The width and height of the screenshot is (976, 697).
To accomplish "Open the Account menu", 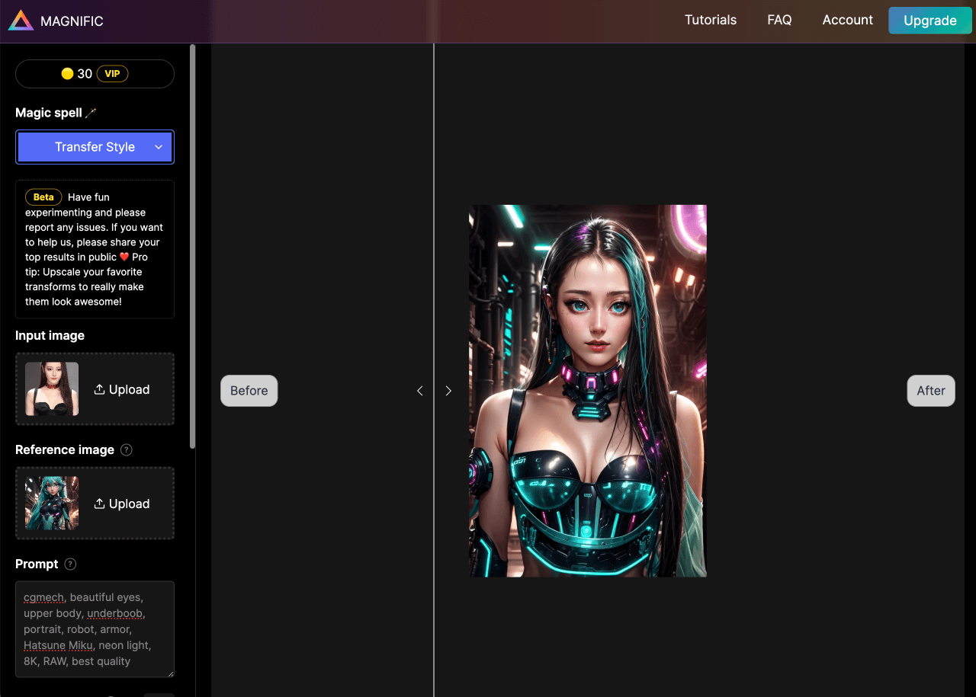I will click(x=847, y=21).
